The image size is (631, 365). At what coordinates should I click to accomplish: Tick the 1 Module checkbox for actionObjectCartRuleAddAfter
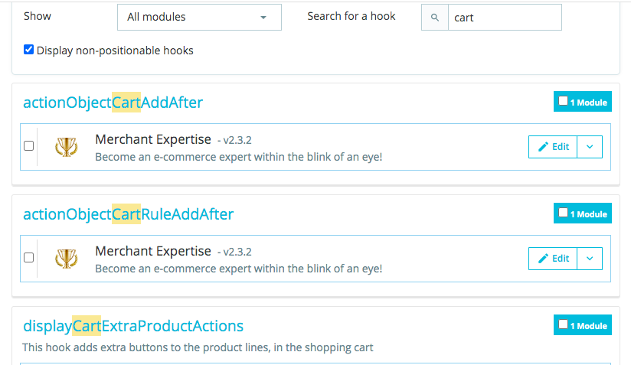[564, 213]
